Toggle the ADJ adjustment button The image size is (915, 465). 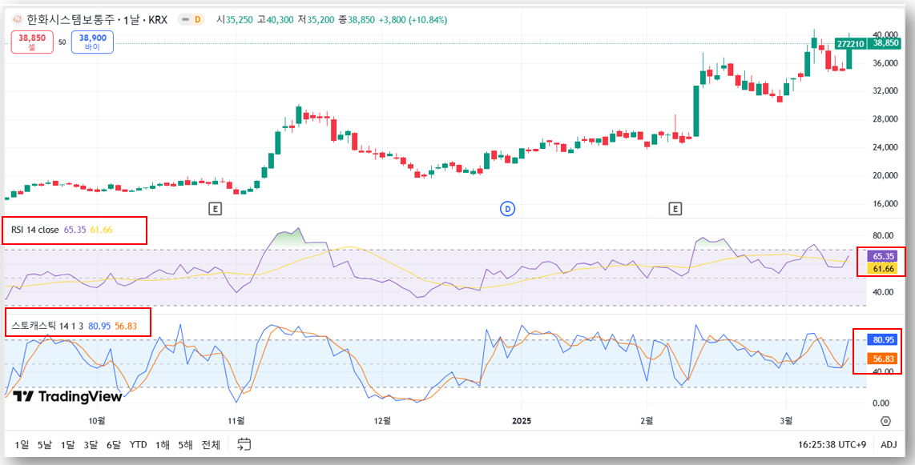(x=889, y=445)
